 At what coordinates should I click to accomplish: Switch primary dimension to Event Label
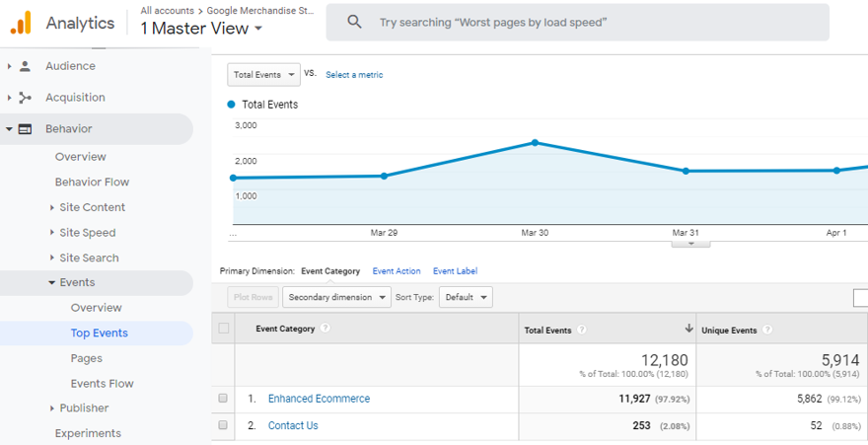click(455, 271)
